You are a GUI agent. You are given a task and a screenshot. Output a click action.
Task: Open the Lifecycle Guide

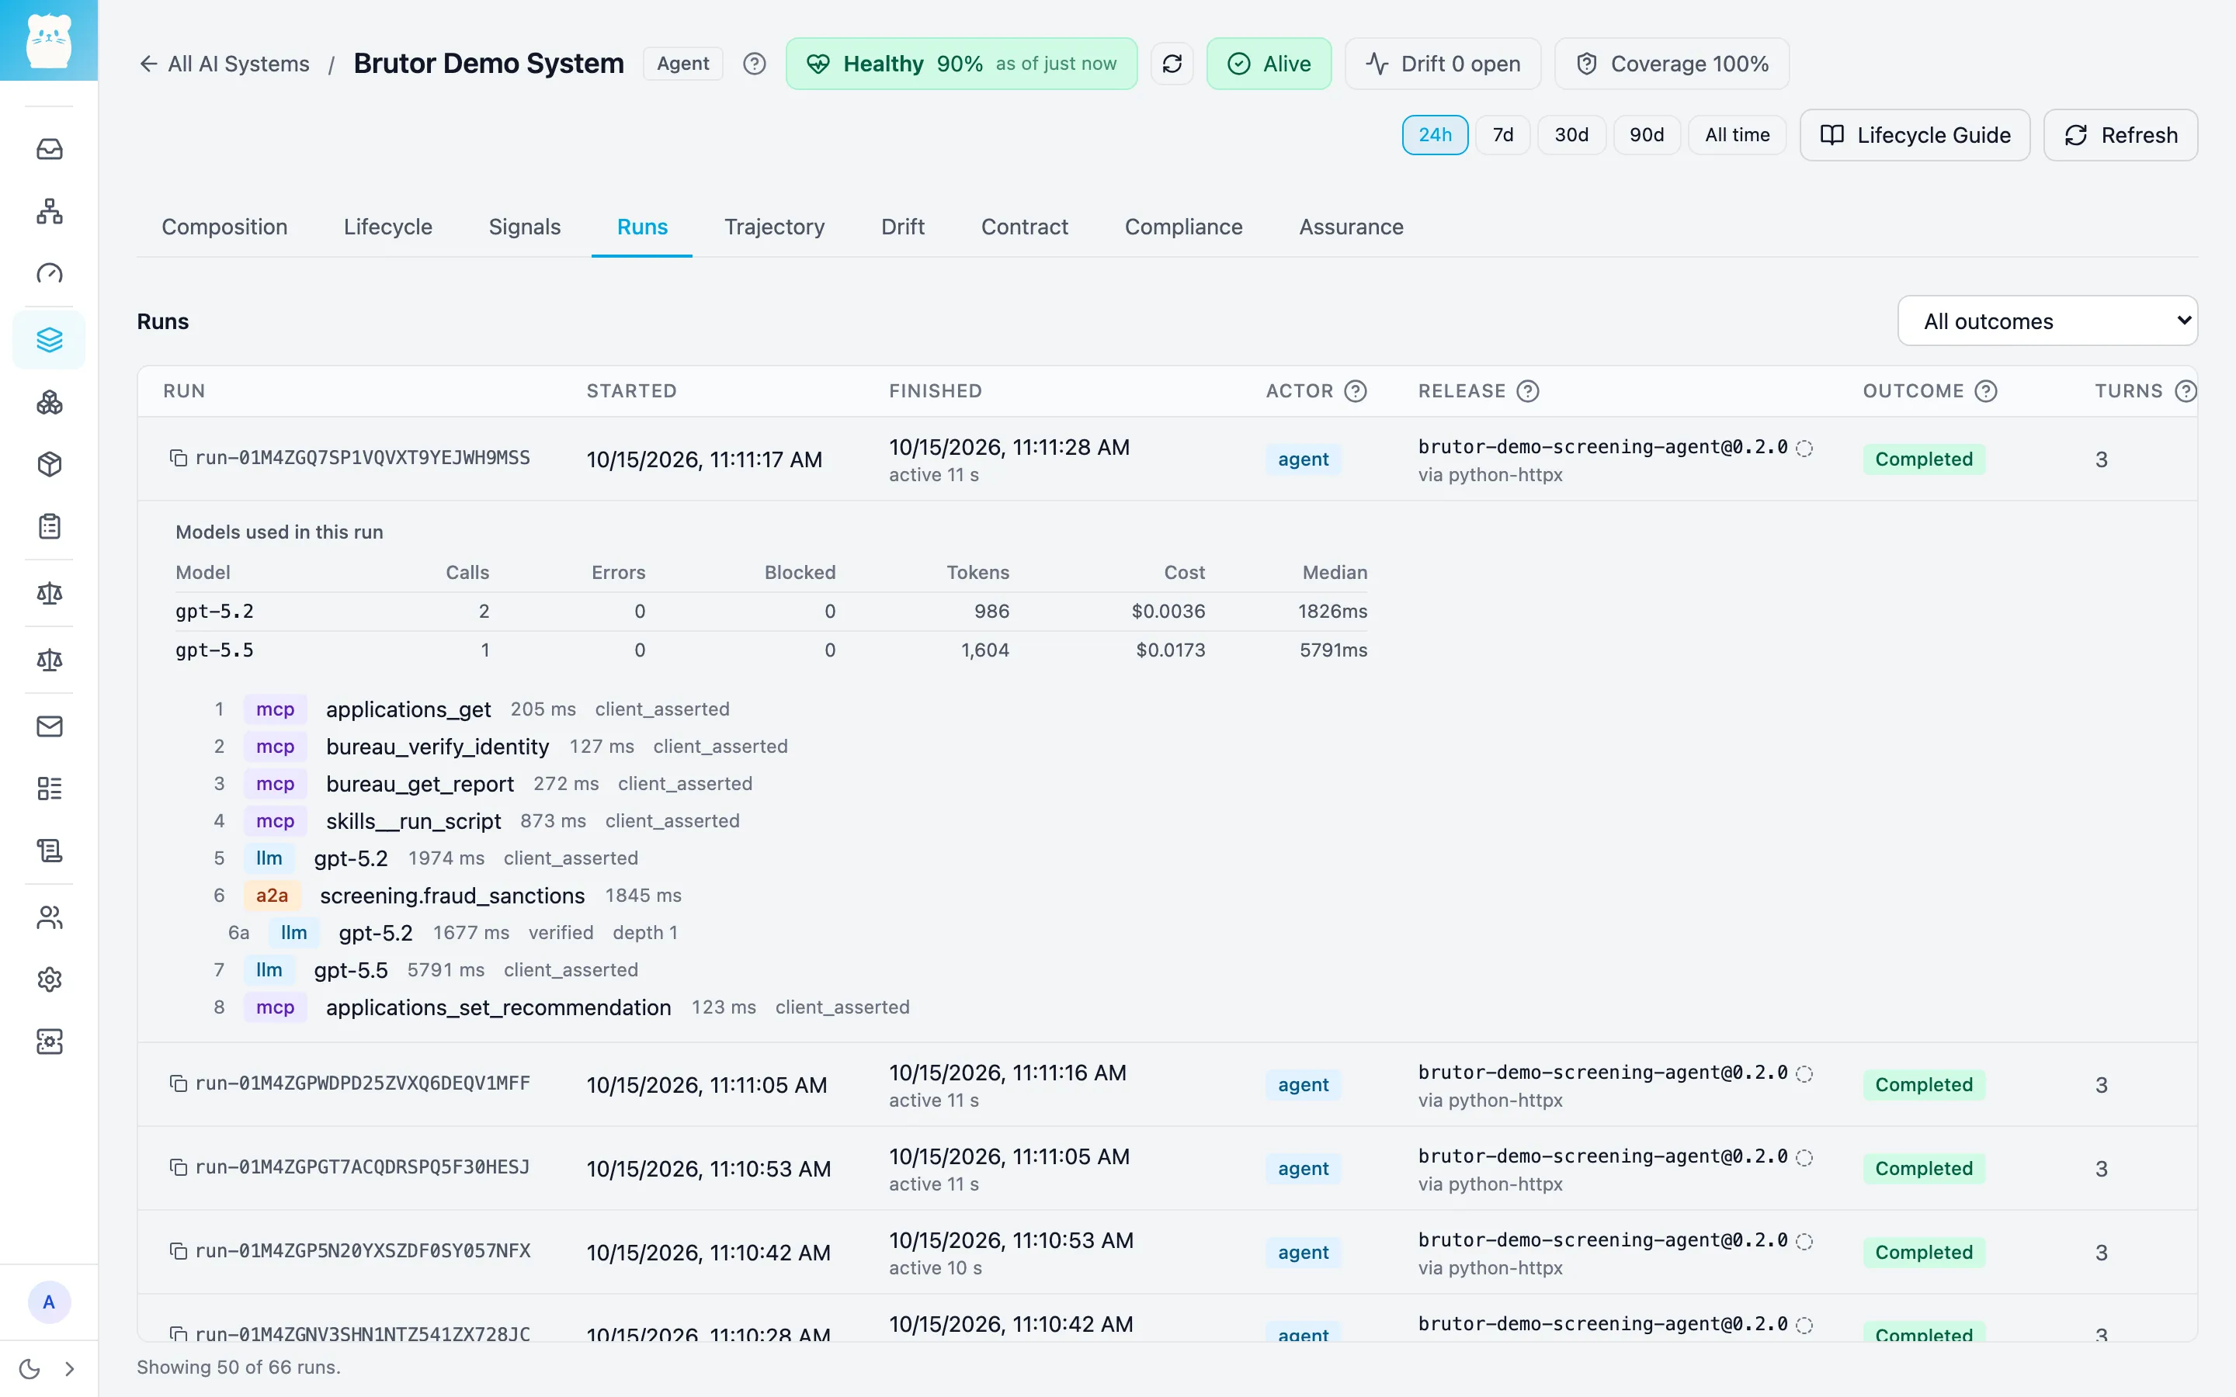1915,135
